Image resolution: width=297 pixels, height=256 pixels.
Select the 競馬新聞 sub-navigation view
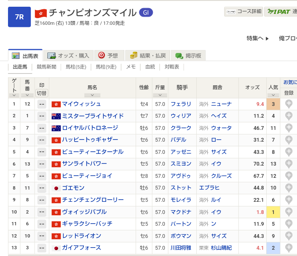click(46, 67)
